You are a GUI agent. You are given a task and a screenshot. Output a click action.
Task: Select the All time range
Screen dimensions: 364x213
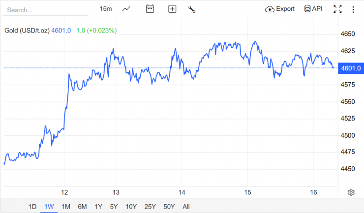186,207
